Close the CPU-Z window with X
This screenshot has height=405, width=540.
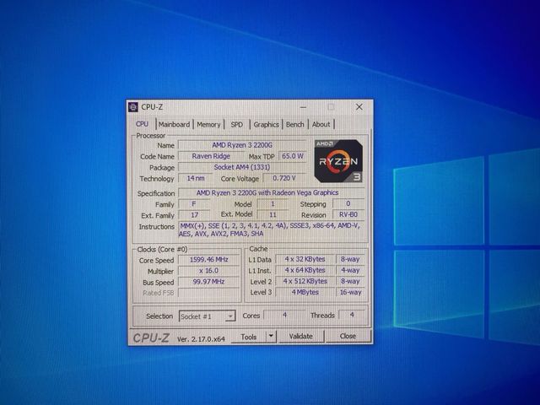point(359,107)
